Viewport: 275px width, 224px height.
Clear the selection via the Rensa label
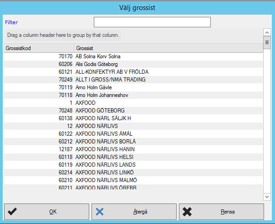pyautogui.click(x=228, y=212)
